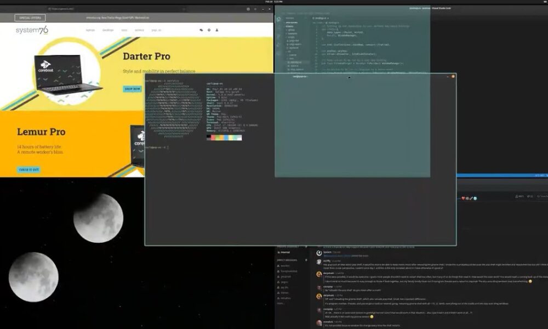The width and height of the screenshot is (548, 329).
Task: Click the system76 logo
Action: pyautogui.click(x=32, y=30)
